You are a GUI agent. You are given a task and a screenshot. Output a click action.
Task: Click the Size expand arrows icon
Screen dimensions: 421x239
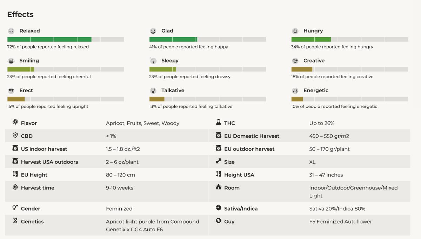click(218, 161)
